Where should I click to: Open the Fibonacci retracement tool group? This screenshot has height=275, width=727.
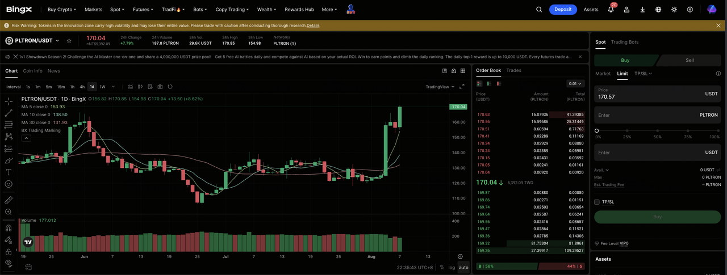(9, 125)
